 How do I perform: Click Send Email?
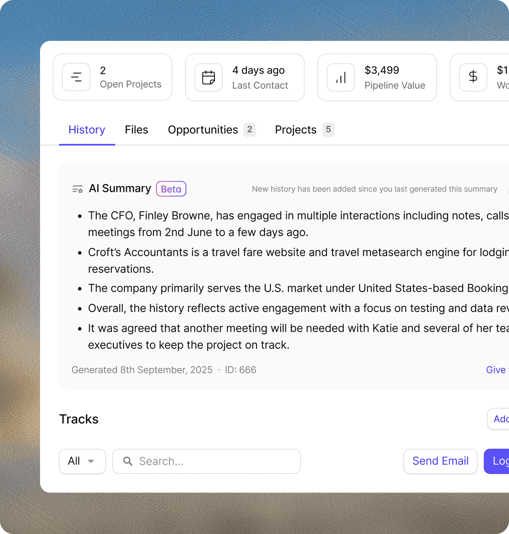point(440,461)
